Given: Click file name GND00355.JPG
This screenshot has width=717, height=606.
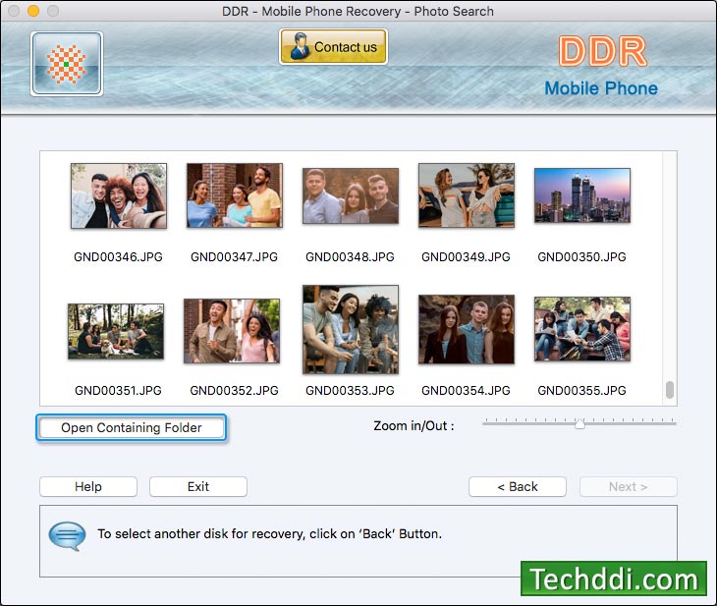Looking at the screenshot, I should [581, 391].
